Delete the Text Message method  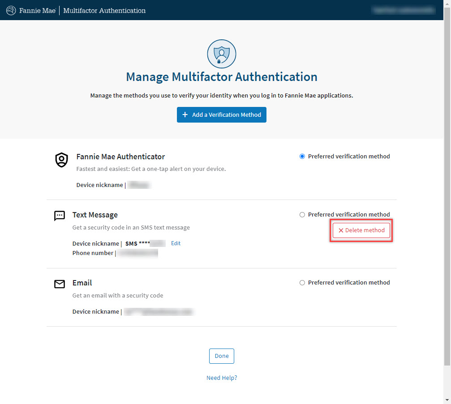pos(361,230)
